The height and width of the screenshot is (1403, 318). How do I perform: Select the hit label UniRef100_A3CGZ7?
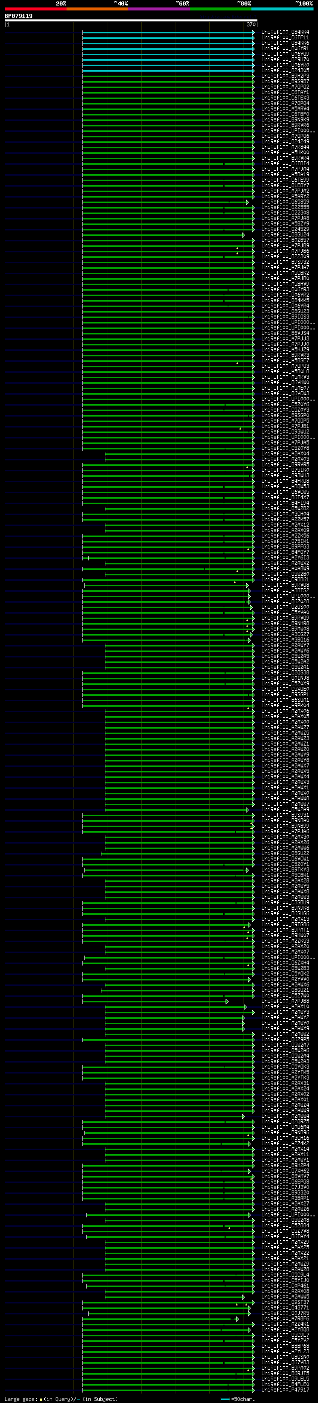coord(285,635)
